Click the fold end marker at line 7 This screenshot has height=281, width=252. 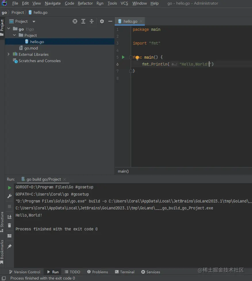pyautogui.click(x=131, y=71)
